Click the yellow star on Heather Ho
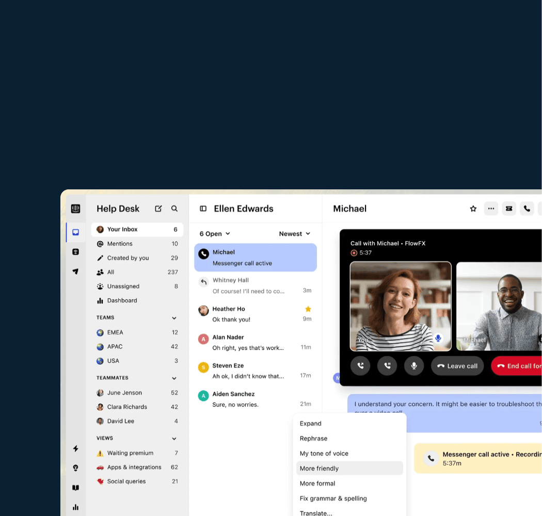 point(308,309)
